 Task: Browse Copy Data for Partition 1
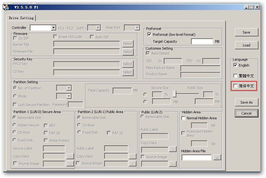(70, 156)
